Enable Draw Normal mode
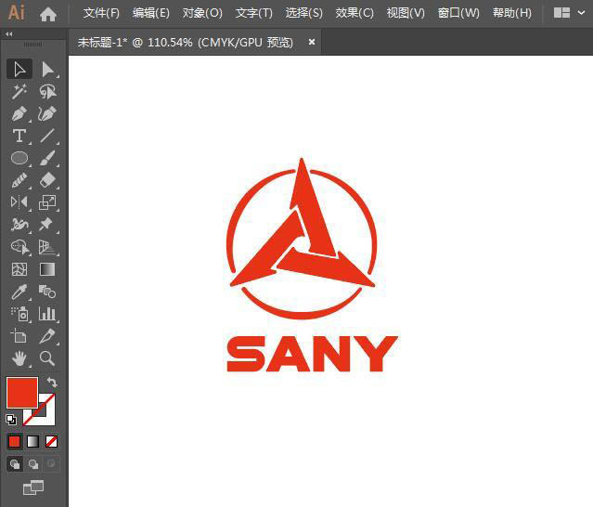 [x=15, y=464]
